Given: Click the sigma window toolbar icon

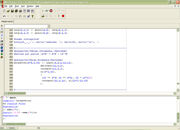Looking at the screenshot, I should [x=32, y=11].
